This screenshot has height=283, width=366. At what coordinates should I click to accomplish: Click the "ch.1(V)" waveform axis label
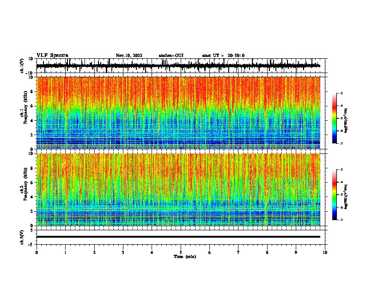coord(22,66)
